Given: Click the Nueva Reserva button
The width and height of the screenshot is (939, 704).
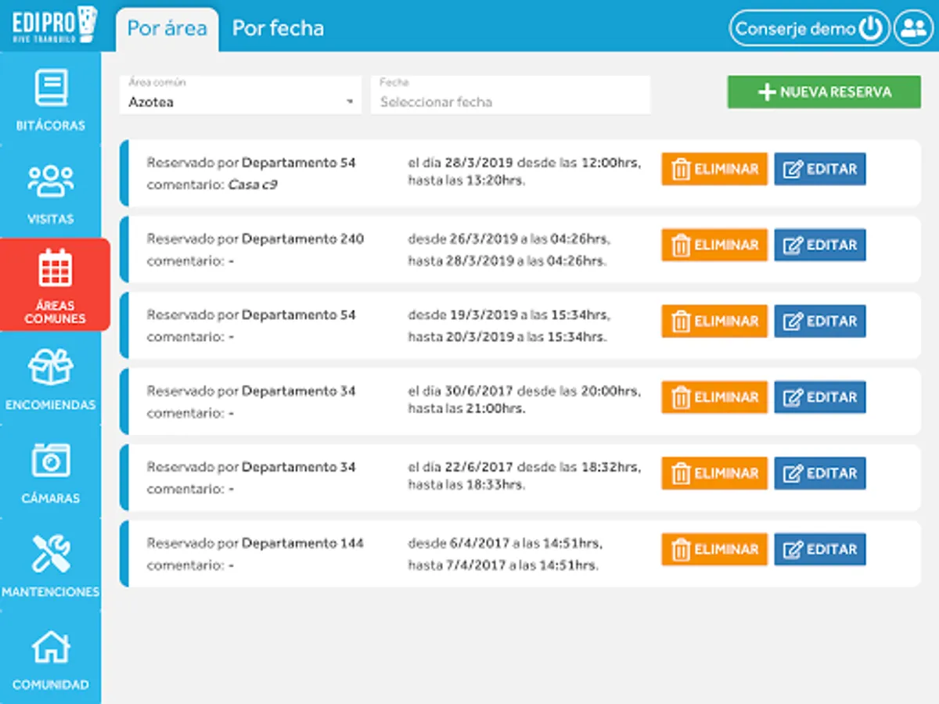Looking at the screenshot, I should [824, 92].
